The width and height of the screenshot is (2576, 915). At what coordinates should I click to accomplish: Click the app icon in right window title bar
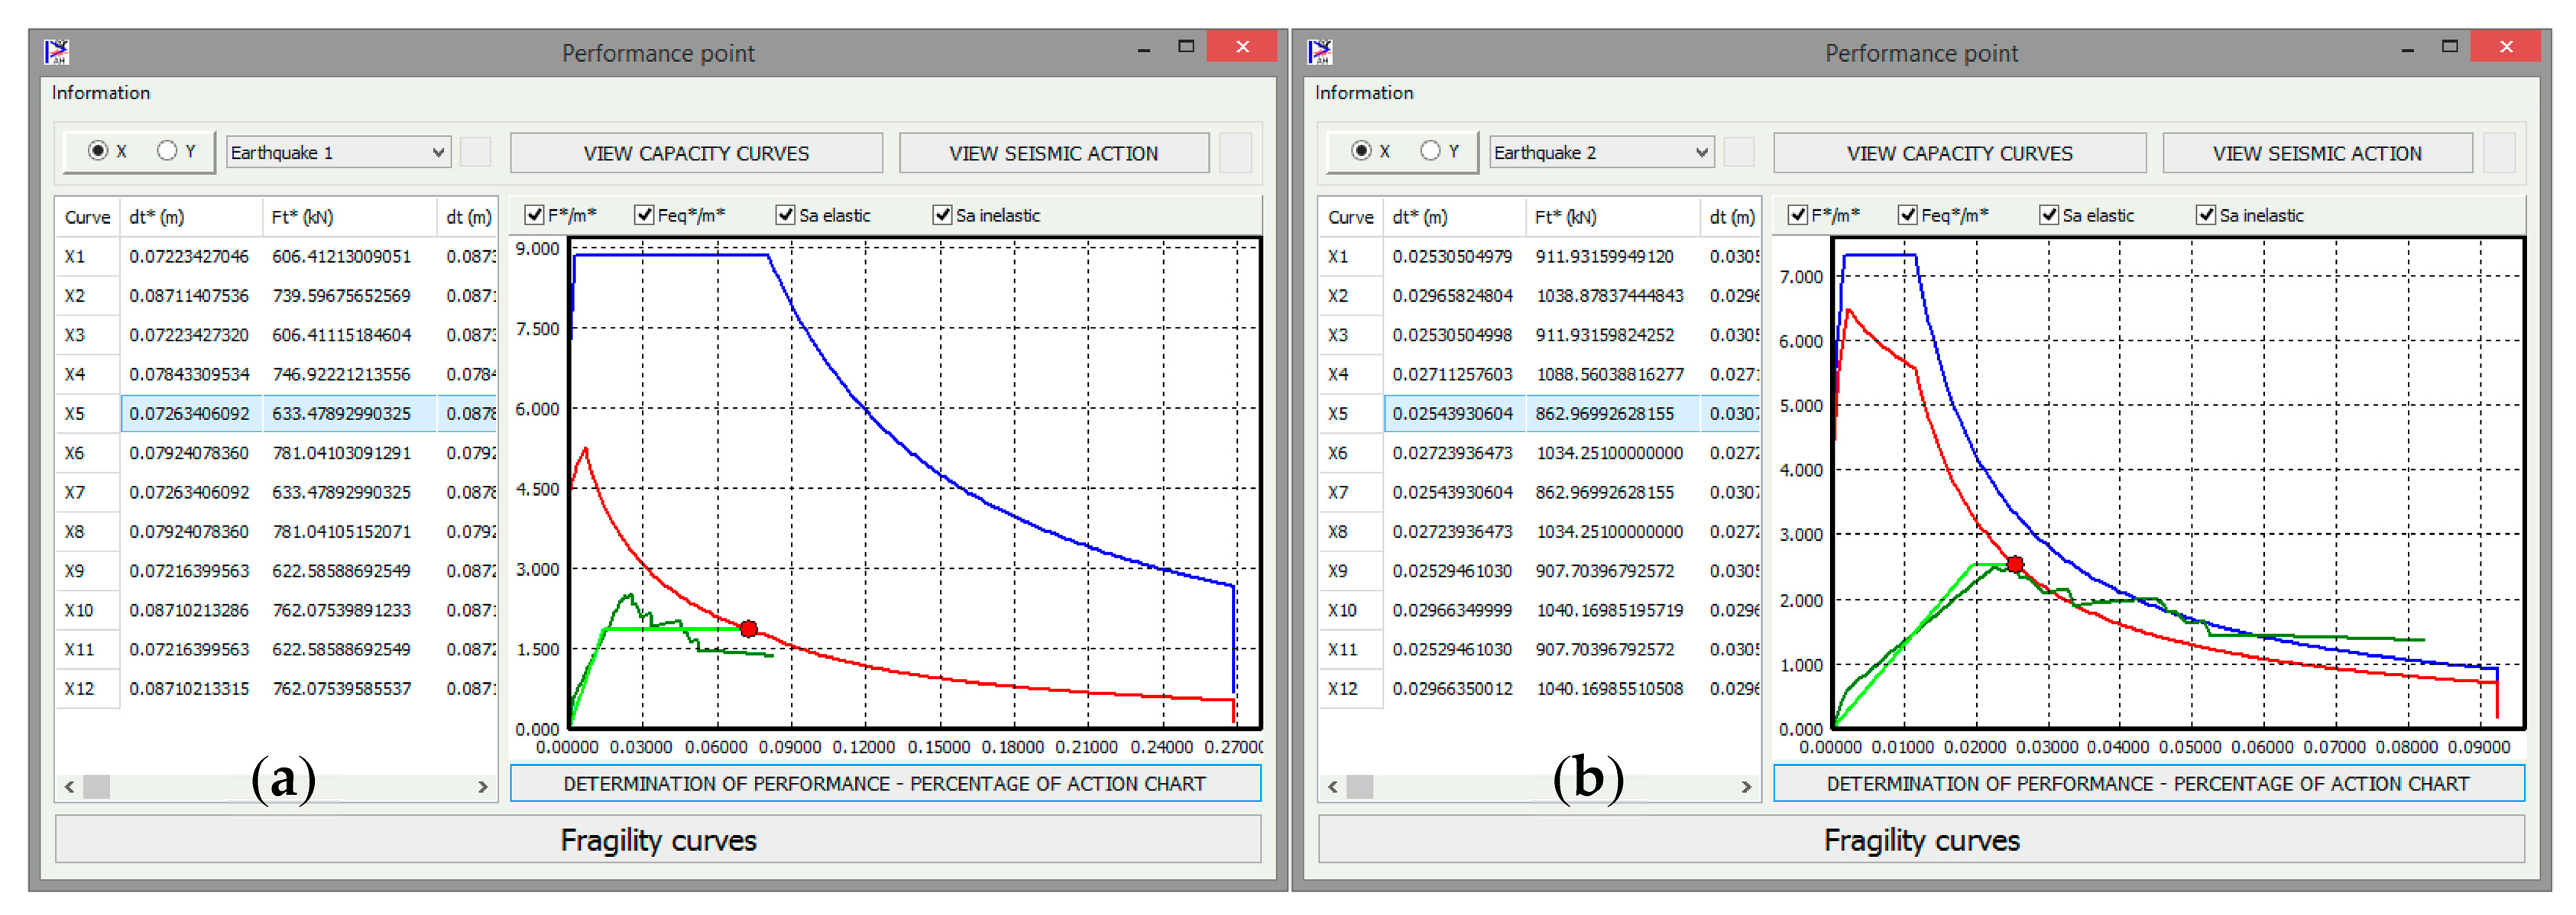(1320, 52)
